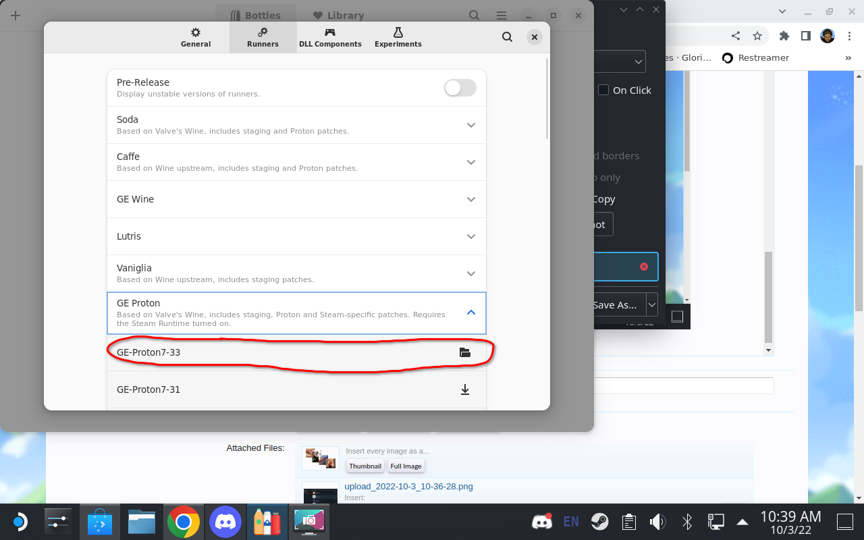Open volume control in system tray

tap(657, 521)
